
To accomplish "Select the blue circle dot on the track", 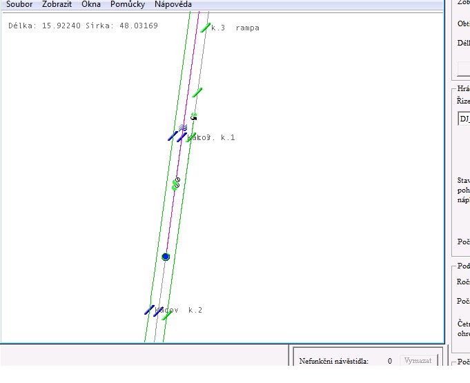I will (166, 257).
